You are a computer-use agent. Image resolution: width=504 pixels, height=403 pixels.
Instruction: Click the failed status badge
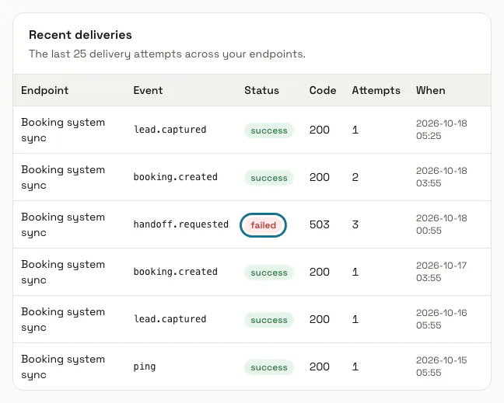(x=263, y=225)
